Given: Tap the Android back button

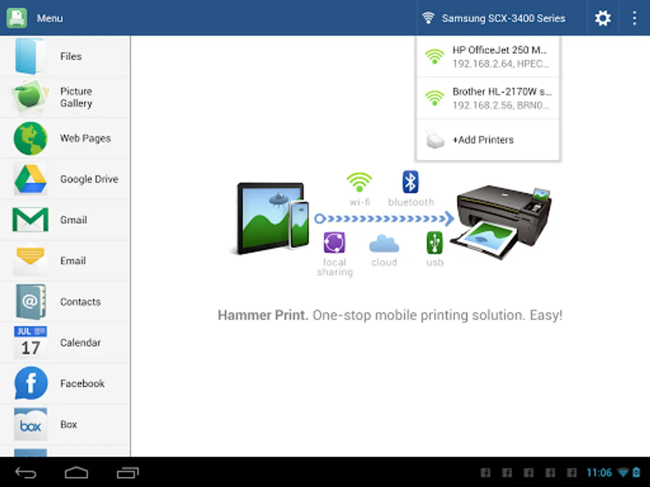Looking at the screenshot, I should coord(25,472).
